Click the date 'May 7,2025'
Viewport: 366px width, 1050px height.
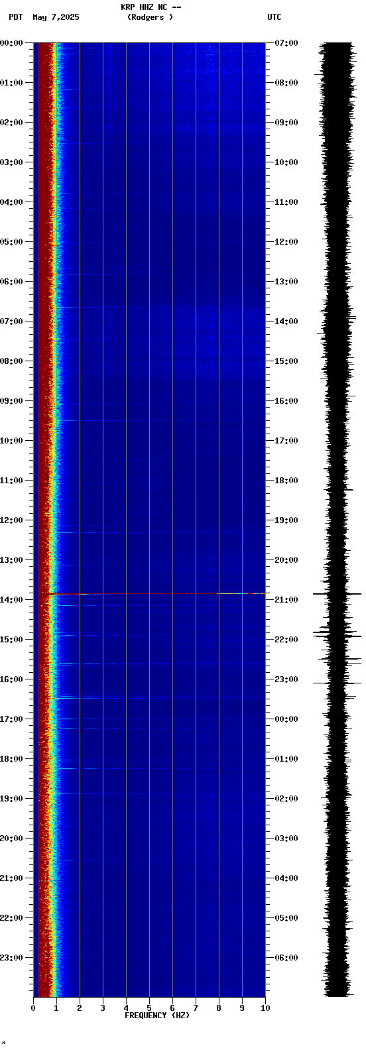[56, 17]
